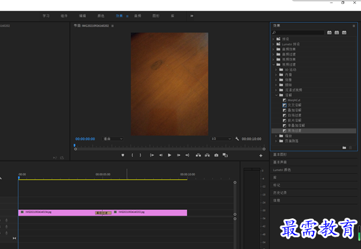Screen dimensions: 361x249
Task: Open the Effects panel hamburger menu
Action: pyautogui.click(x=354, y=26)
